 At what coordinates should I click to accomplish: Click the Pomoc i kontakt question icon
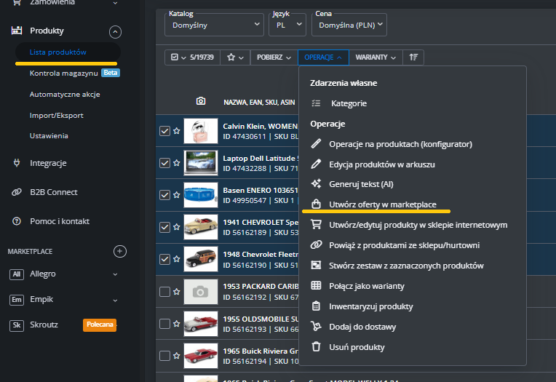(16, 220)
